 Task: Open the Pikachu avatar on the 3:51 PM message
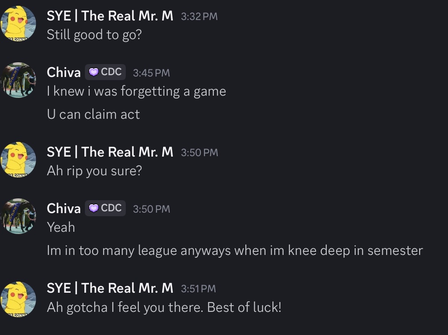pos(18,295)
